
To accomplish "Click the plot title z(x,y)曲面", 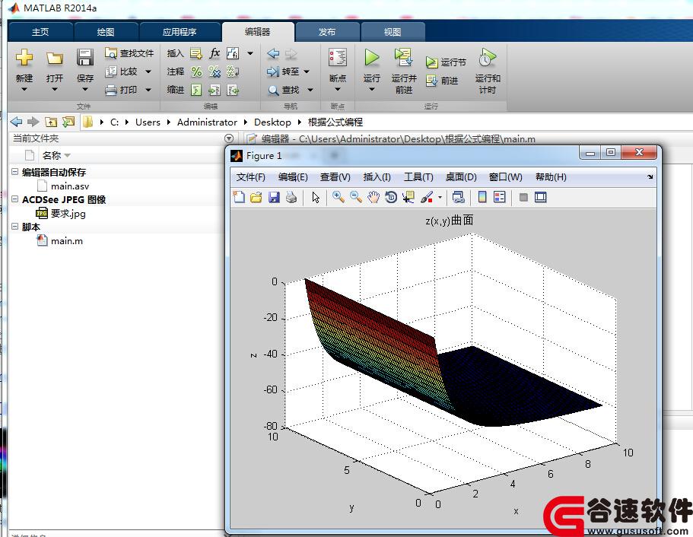I will click(450, 220).
